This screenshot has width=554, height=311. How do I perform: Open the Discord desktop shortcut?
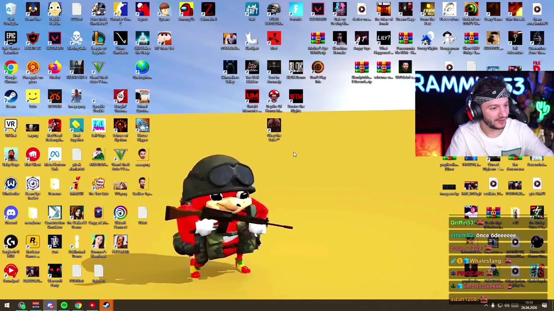11,216
